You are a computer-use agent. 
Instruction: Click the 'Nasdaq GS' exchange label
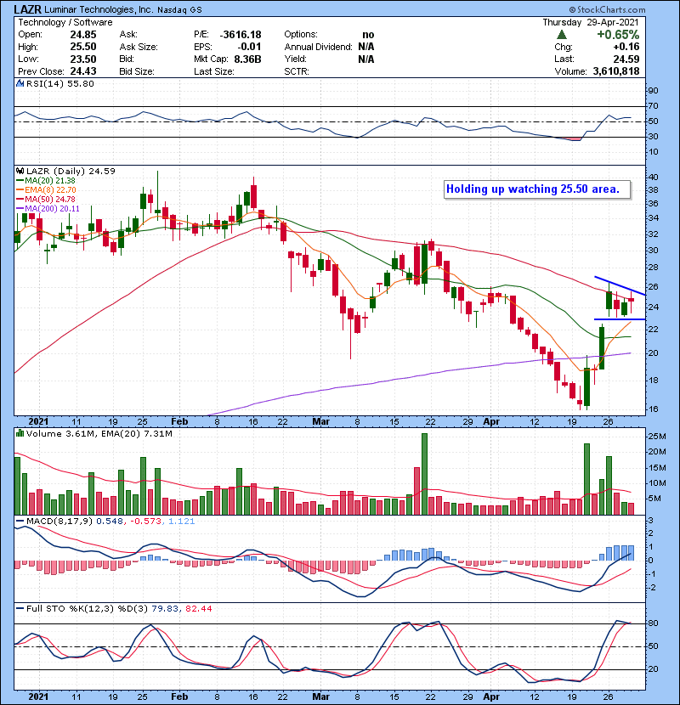[x=179, y=10]
